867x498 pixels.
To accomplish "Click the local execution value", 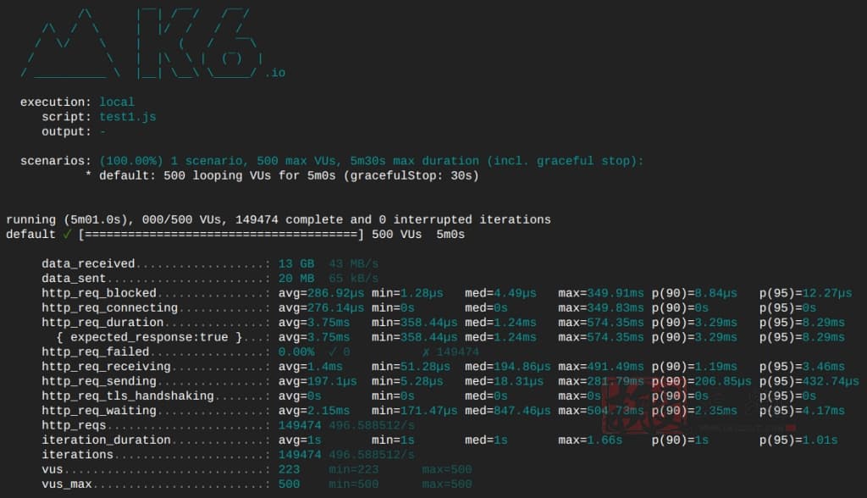I will [117, 102].
